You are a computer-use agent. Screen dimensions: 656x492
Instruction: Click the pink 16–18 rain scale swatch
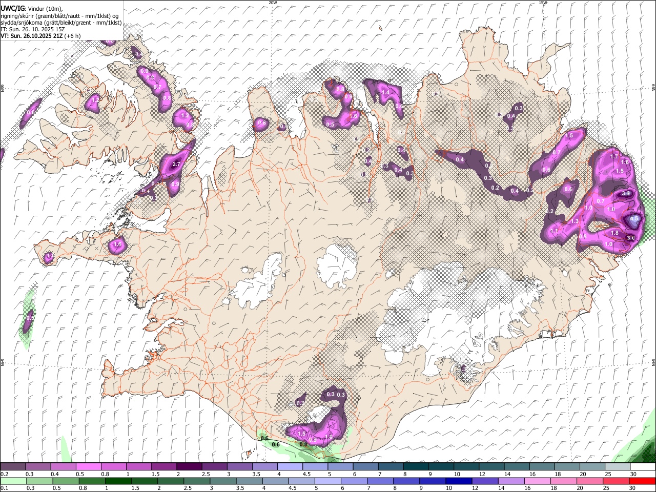click(537, 481)
